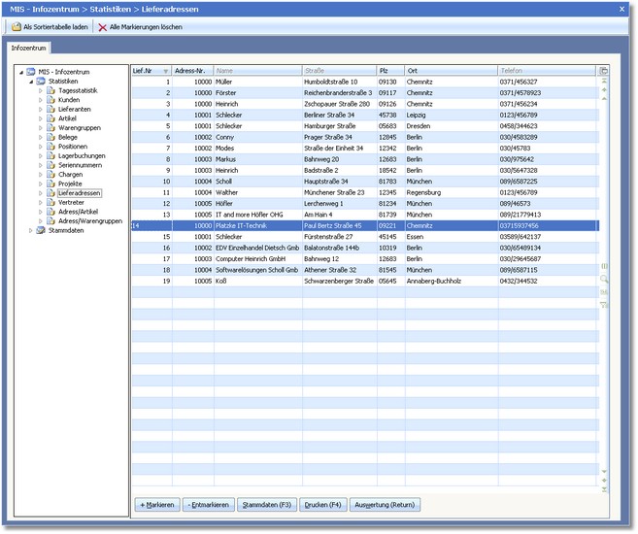The width and height of the screenshot is (638, 534).
Task: Expand the Kunden tree folder
Action: tap(41, 99)
